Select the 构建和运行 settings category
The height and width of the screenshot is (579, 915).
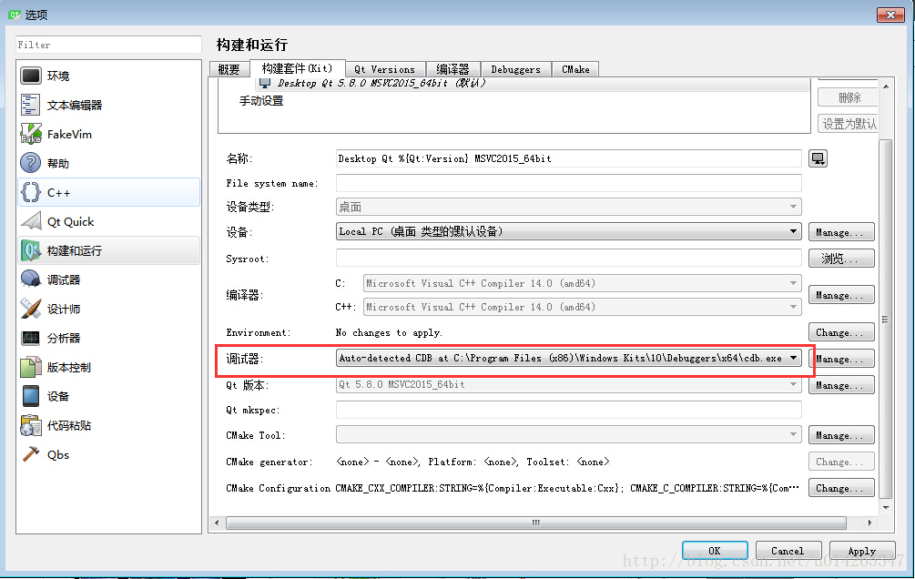click(x=108, y=251)
